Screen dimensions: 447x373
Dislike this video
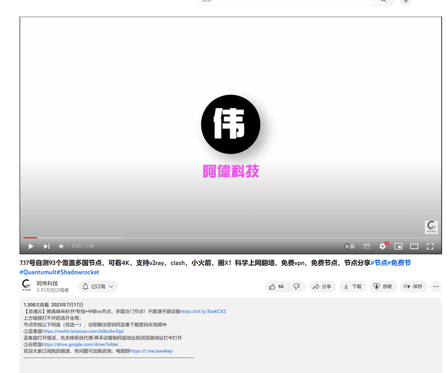[x=297, y=286]
